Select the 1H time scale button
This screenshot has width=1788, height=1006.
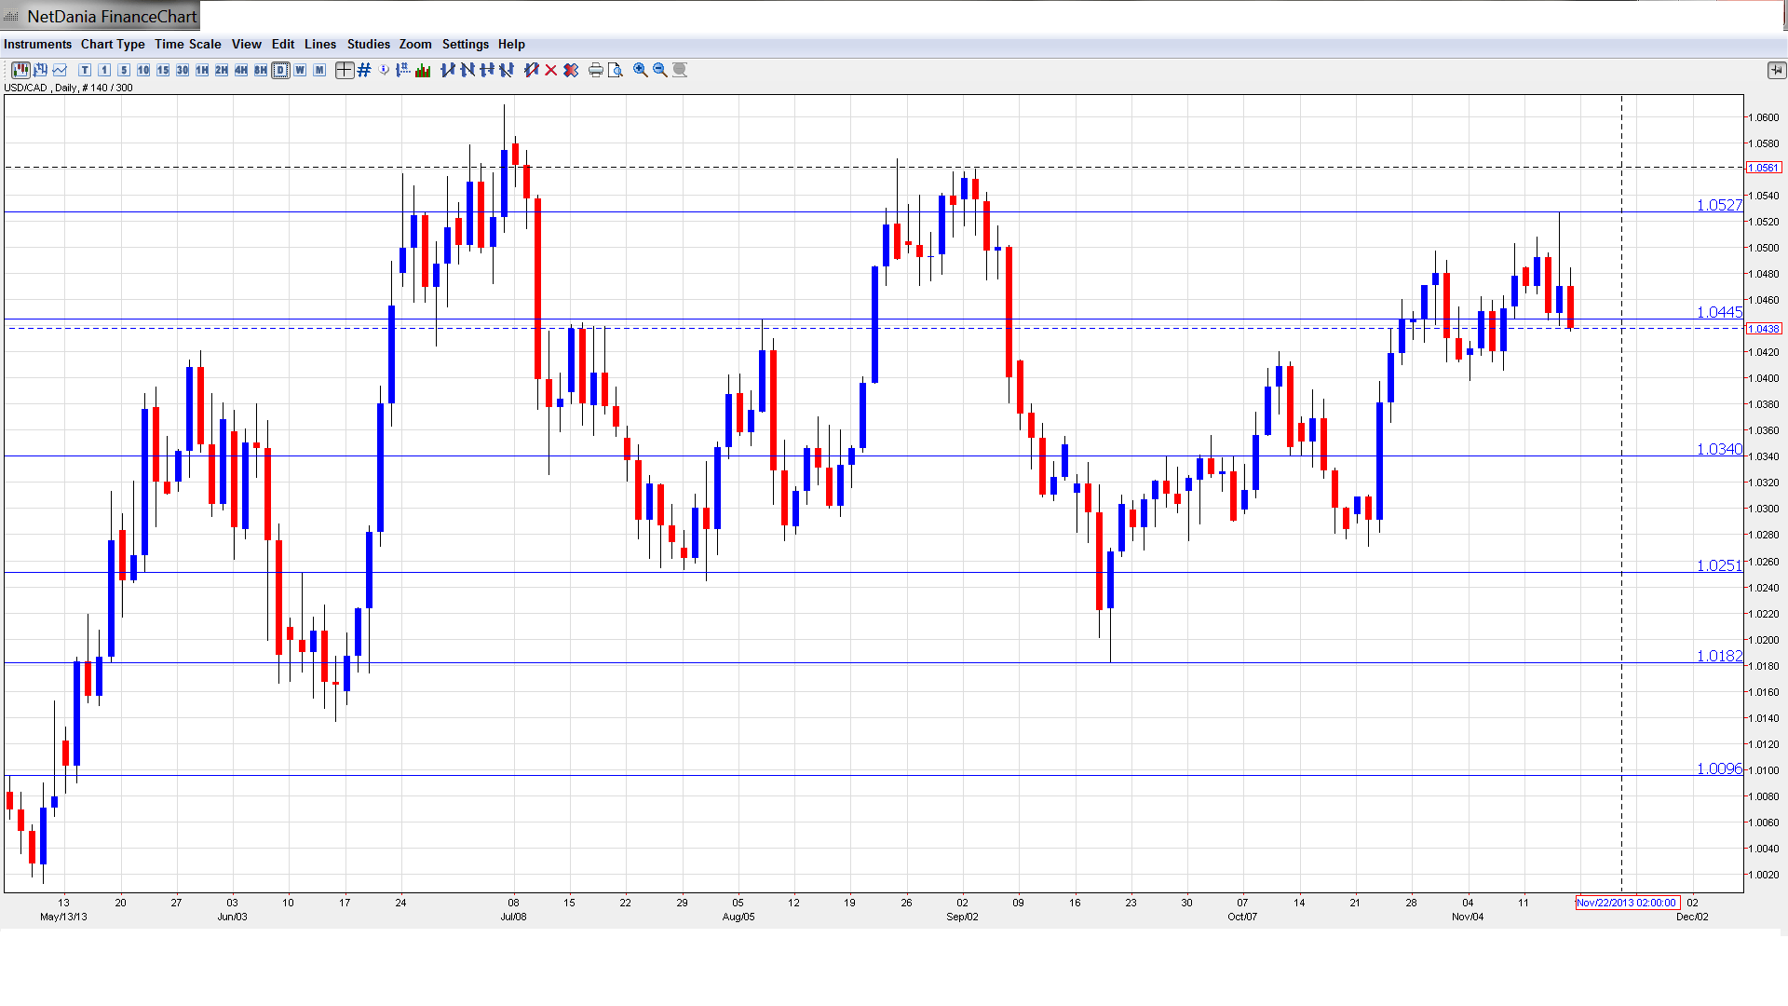tap(202, 70)
